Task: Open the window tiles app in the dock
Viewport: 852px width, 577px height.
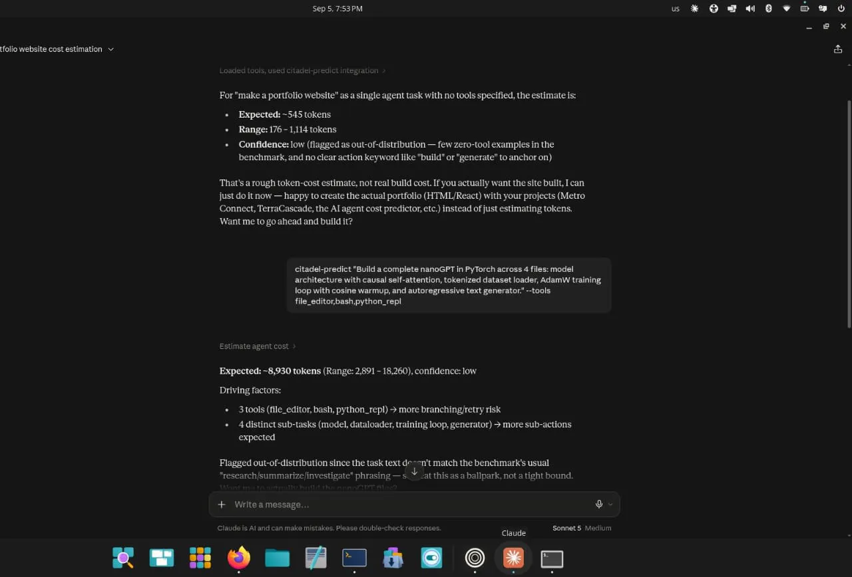Action: pyautogui.click(x=162, y=558)
